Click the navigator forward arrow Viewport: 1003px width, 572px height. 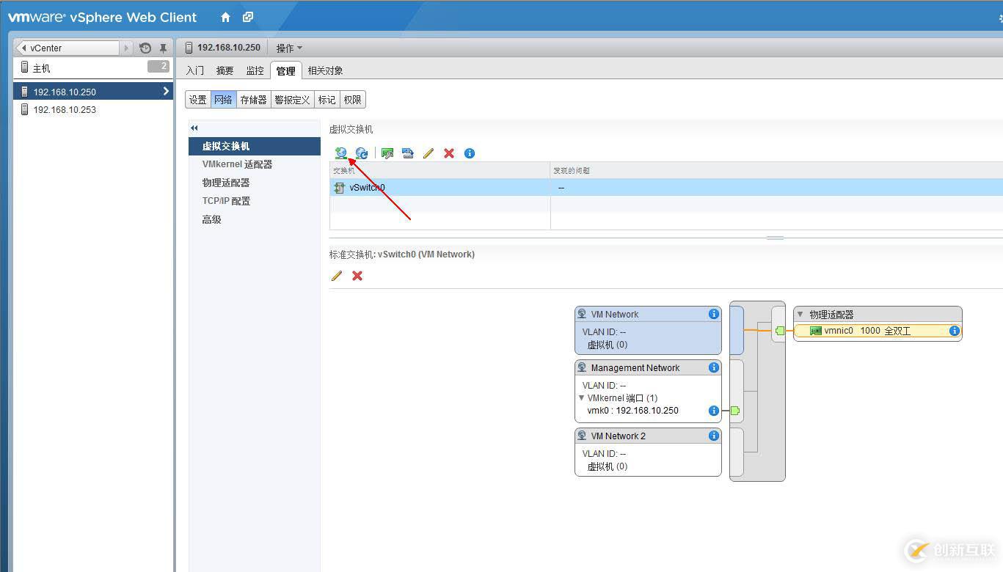coord(126,48)
